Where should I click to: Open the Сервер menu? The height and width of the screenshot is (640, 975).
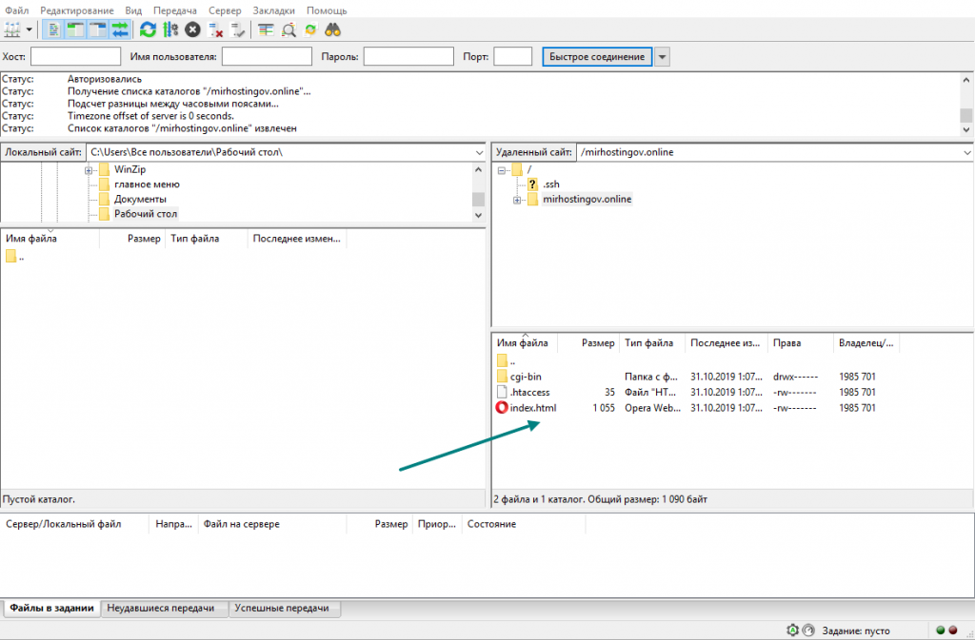click(x=225, y=10)
